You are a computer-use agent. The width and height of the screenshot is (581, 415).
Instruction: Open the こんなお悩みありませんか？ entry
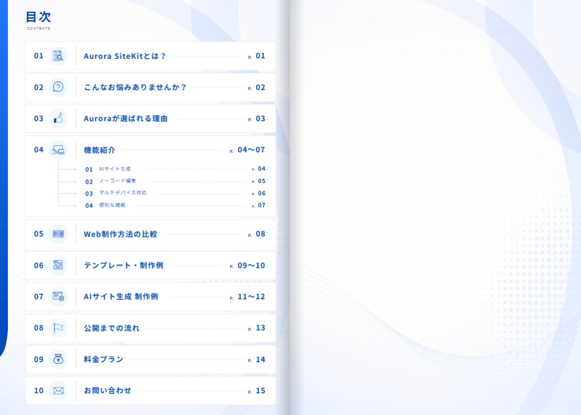pos(150,87)
